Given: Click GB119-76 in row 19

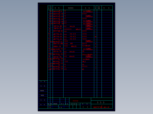Looking at the screenshot, I should pyautogui.click(x=57, y=57).
